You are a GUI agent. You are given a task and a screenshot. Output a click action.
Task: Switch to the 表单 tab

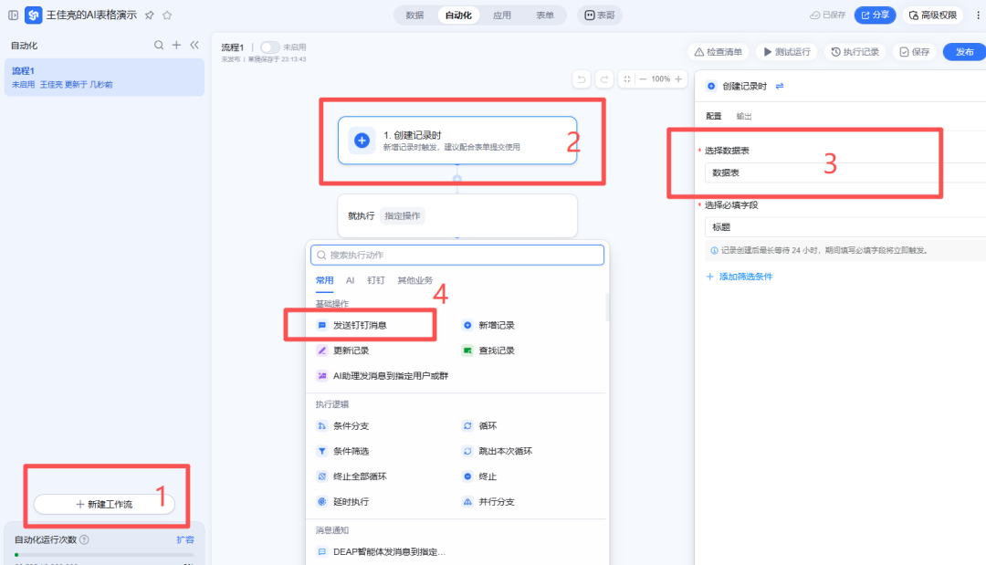coord(544,16)
